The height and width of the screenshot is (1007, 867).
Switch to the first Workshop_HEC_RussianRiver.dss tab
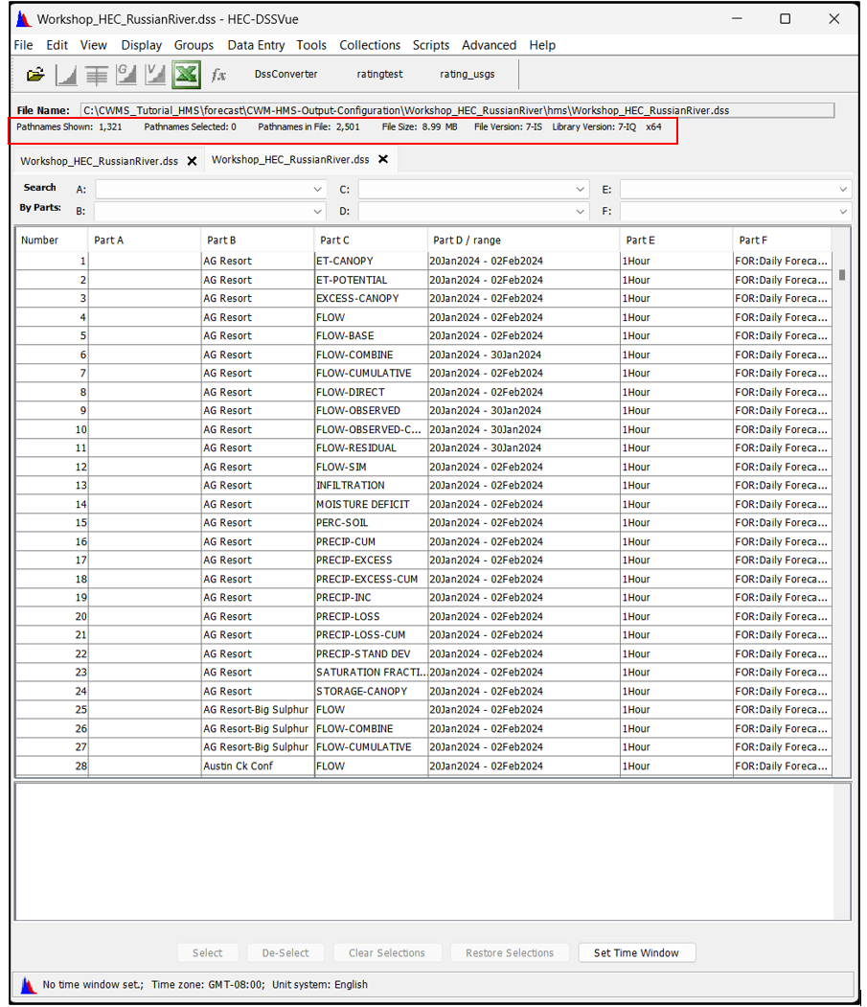click(x=99, y=161)
